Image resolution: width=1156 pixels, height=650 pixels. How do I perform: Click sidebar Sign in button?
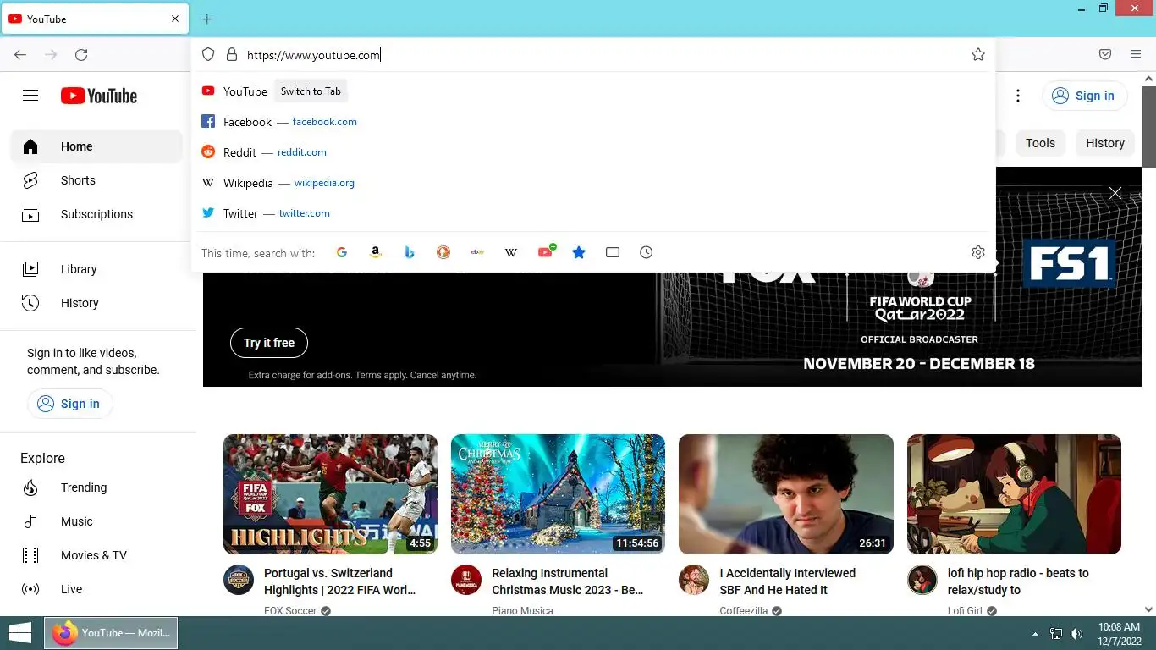(69, 404)
